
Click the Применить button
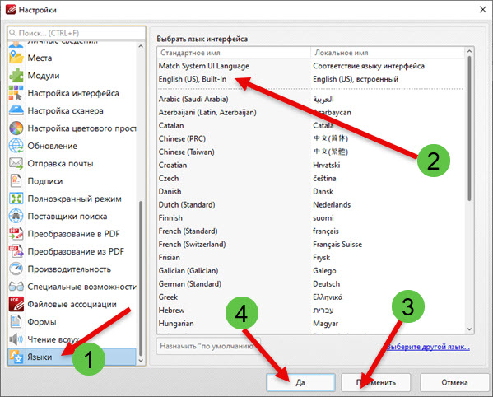tap(376, 382)
